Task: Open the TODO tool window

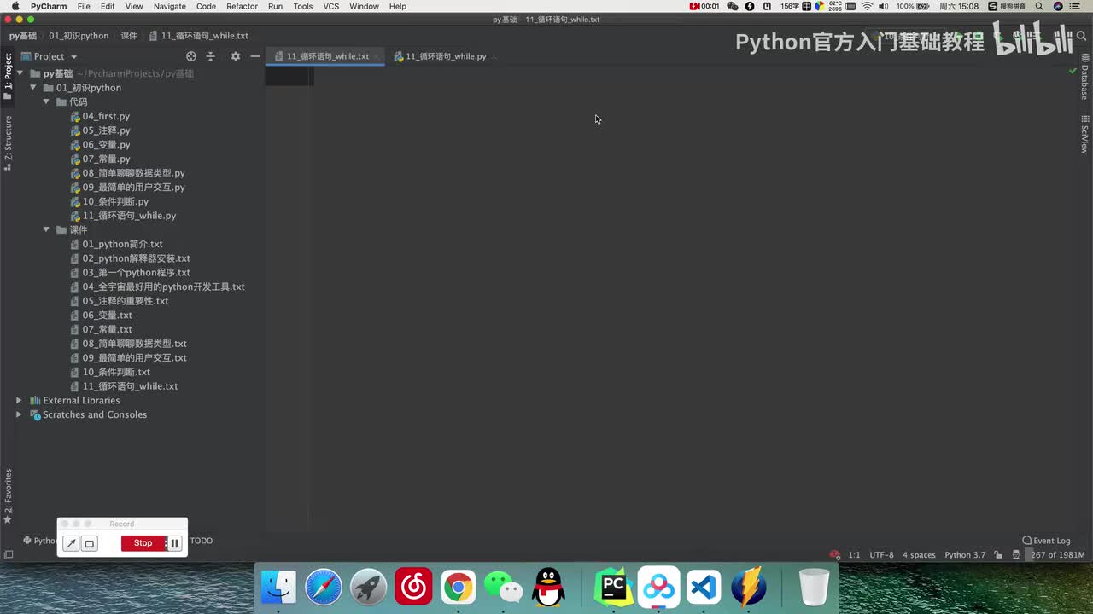Action: pyautogui.click(x=201, y=541)
